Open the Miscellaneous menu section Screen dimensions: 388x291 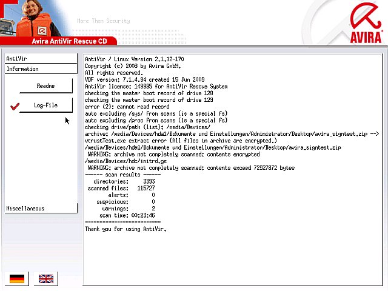point(41,209)
